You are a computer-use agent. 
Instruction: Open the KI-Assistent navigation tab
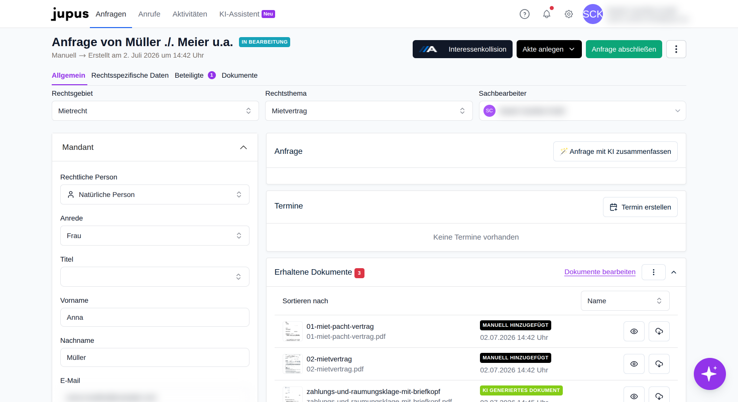pyautogui.click(x=247, y=14)
